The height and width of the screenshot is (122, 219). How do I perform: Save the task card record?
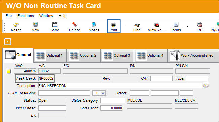(55, 27)
